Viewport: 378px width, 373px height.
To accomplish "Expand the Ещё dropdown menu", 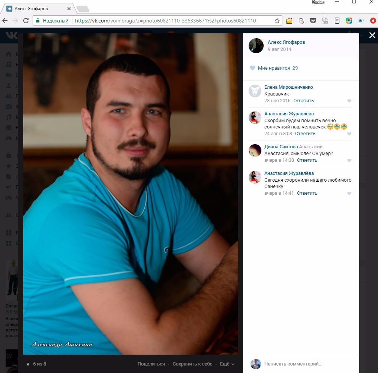I will [227, 364].
